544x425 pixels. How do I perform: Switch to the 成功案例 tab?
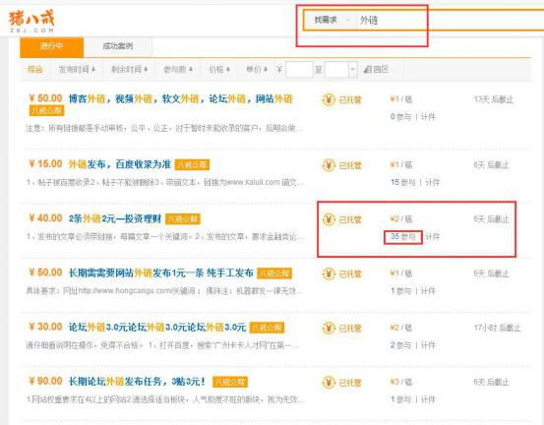(118, 46)
